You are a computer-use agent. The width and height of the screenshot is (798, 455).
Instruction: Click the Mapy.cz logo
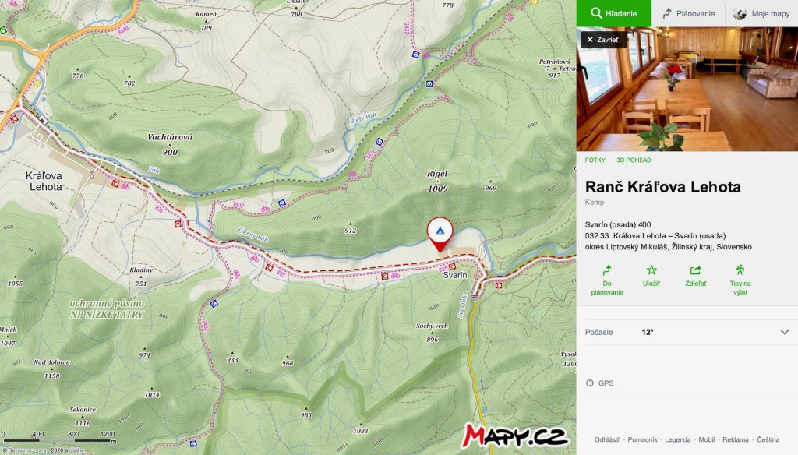[514, 436]
